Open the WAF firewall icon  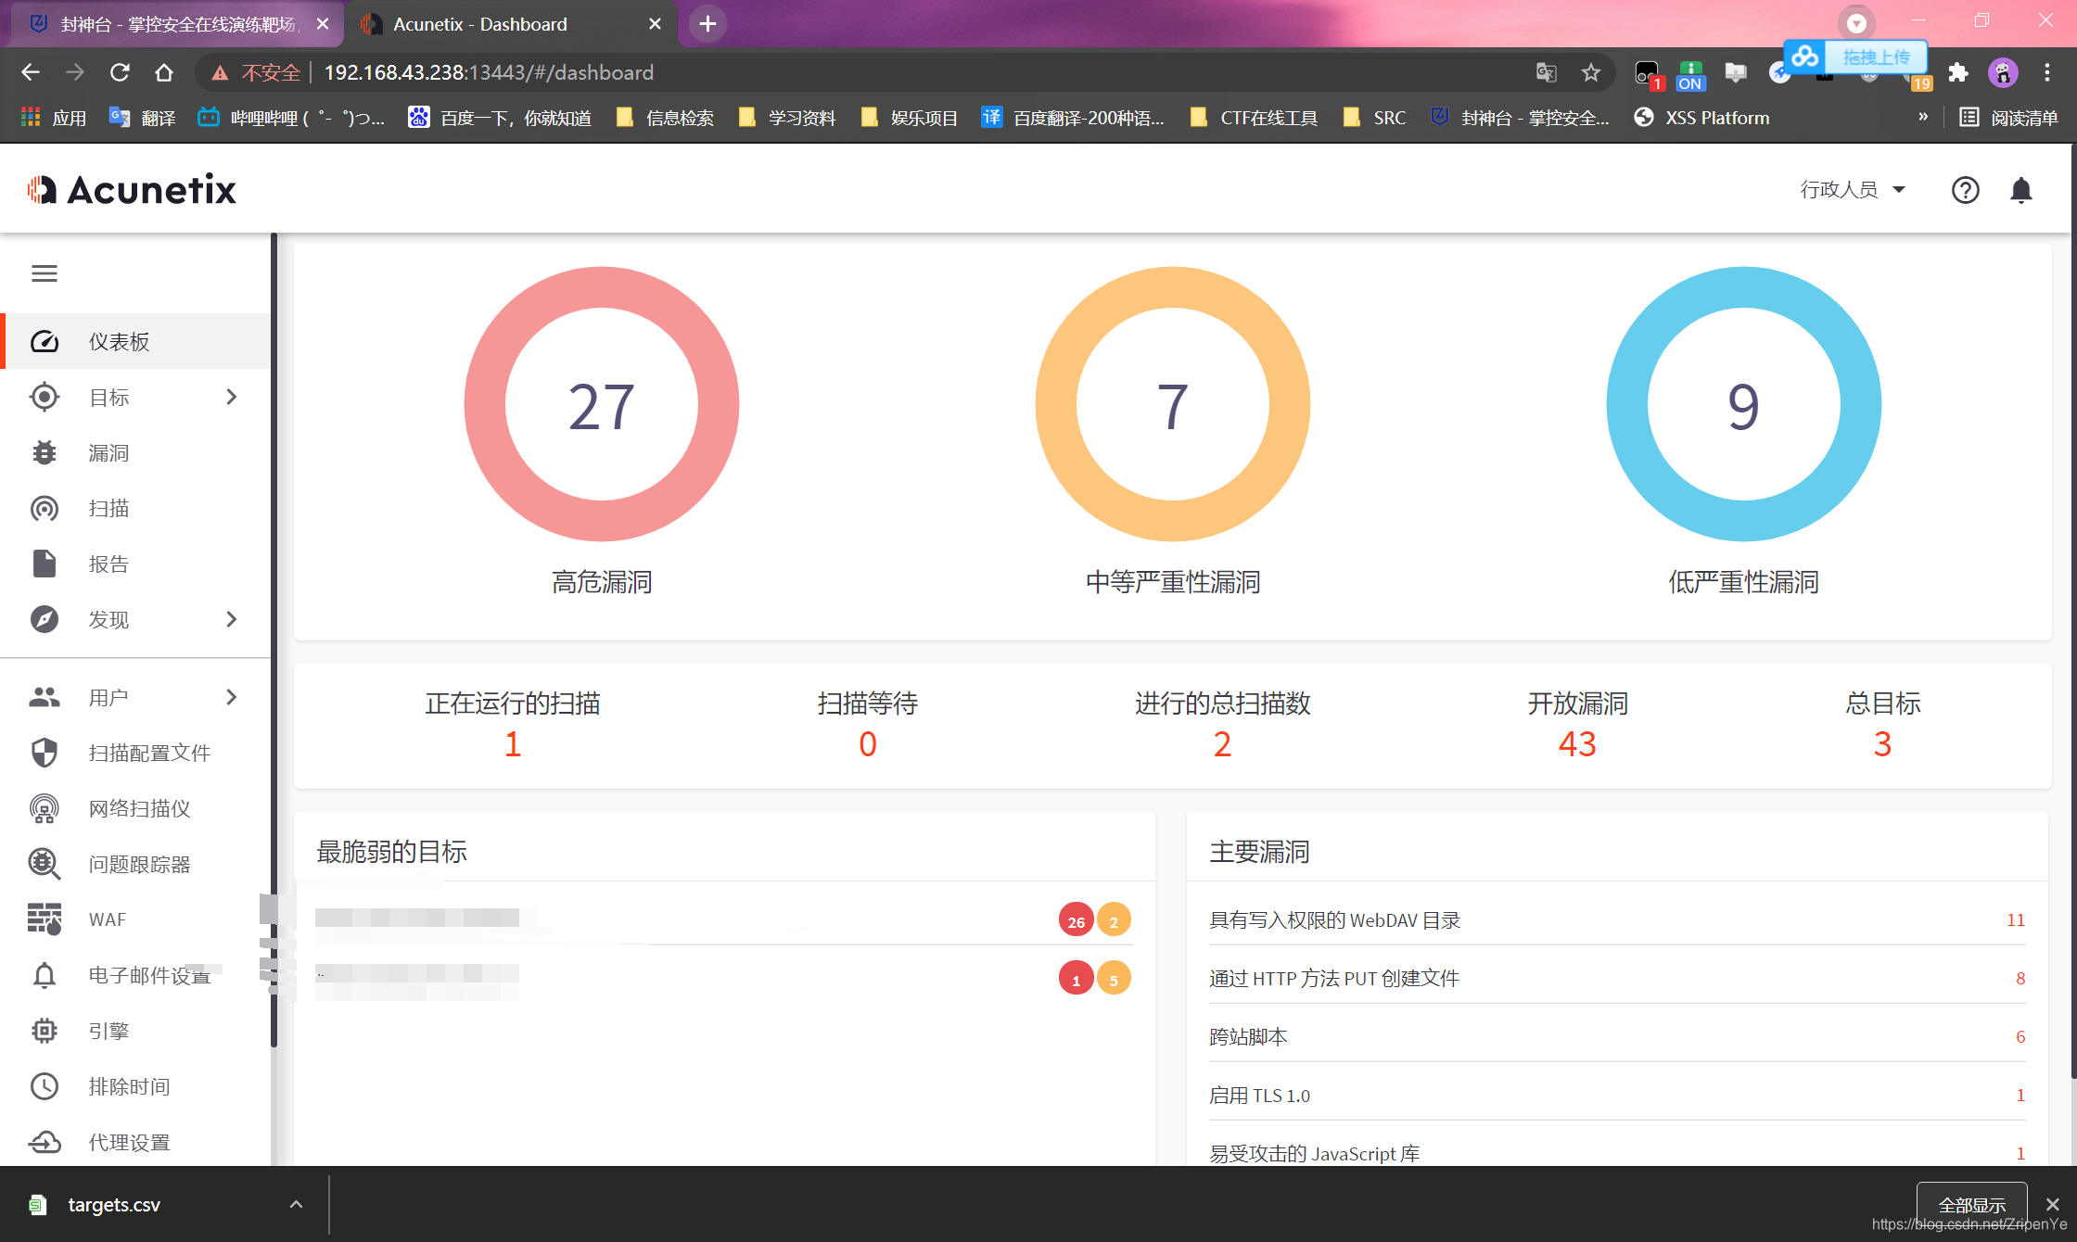pyautogui.click(x=45, y=919)
